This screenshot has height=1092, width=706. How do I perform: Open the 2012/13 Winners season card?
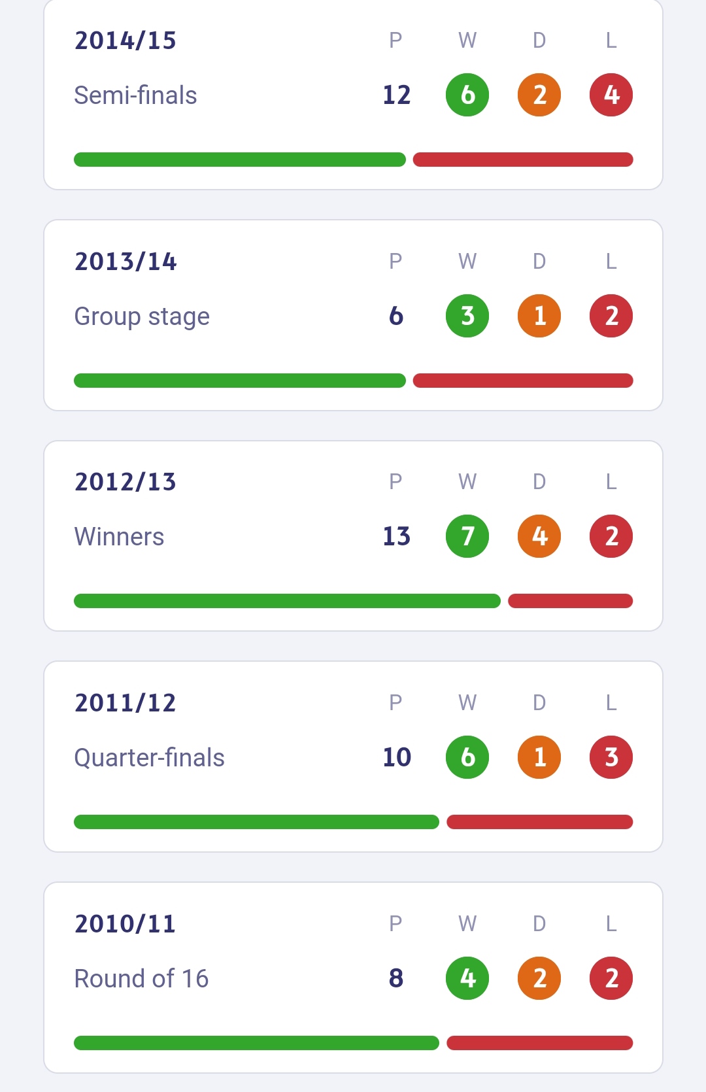[x=353, y=536]
